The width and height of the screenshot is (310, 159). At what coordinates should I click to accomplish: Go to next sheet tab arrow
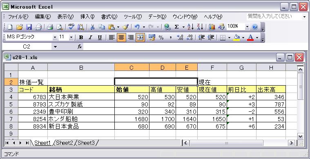click(x=20, y=143)
